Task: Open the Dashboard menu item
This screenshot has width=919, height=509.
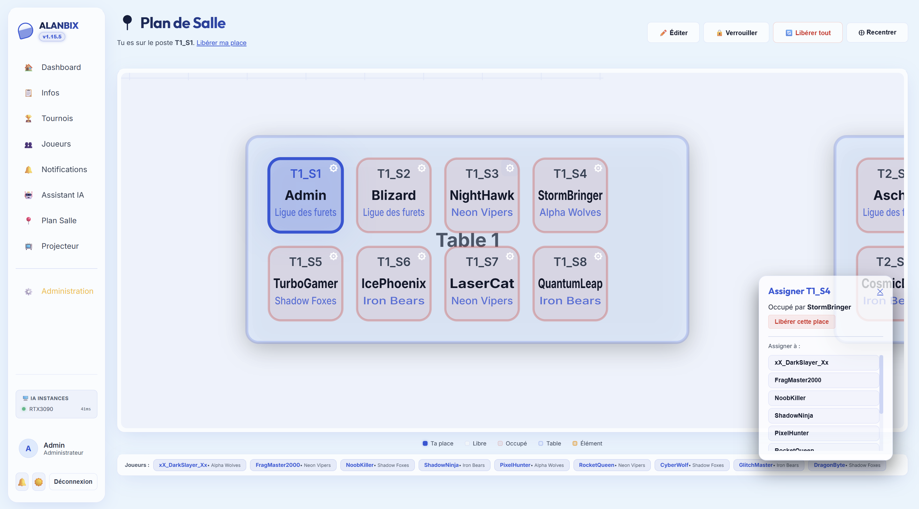Action: (57, 67)
